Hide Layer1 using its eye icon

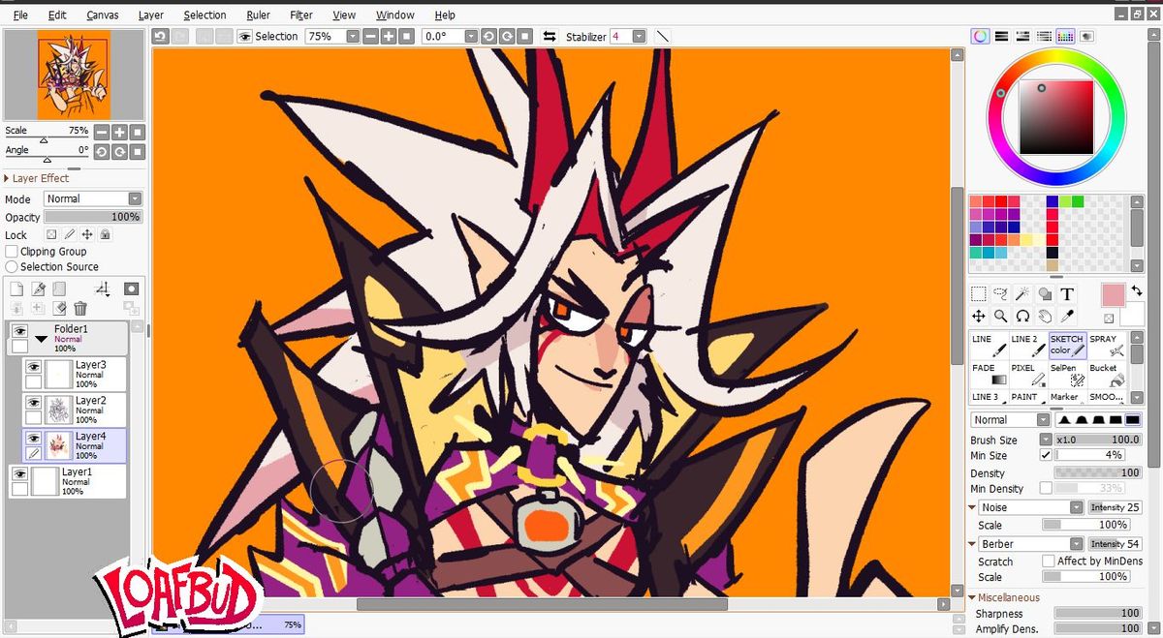[18, 473]
